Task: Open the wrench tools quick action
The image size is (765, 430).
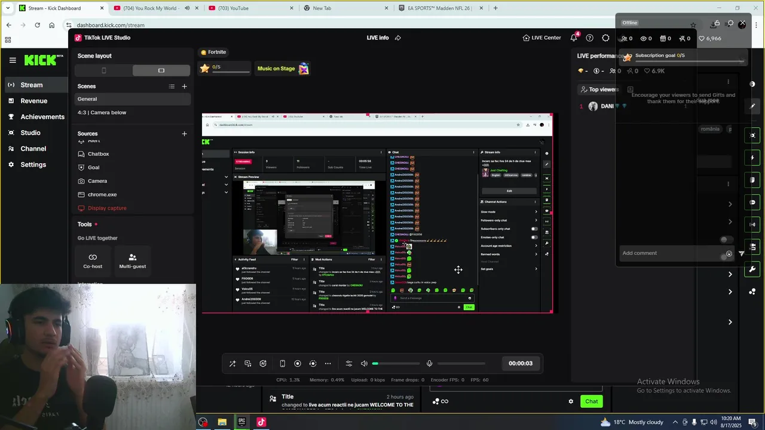Action: (752, 269)
